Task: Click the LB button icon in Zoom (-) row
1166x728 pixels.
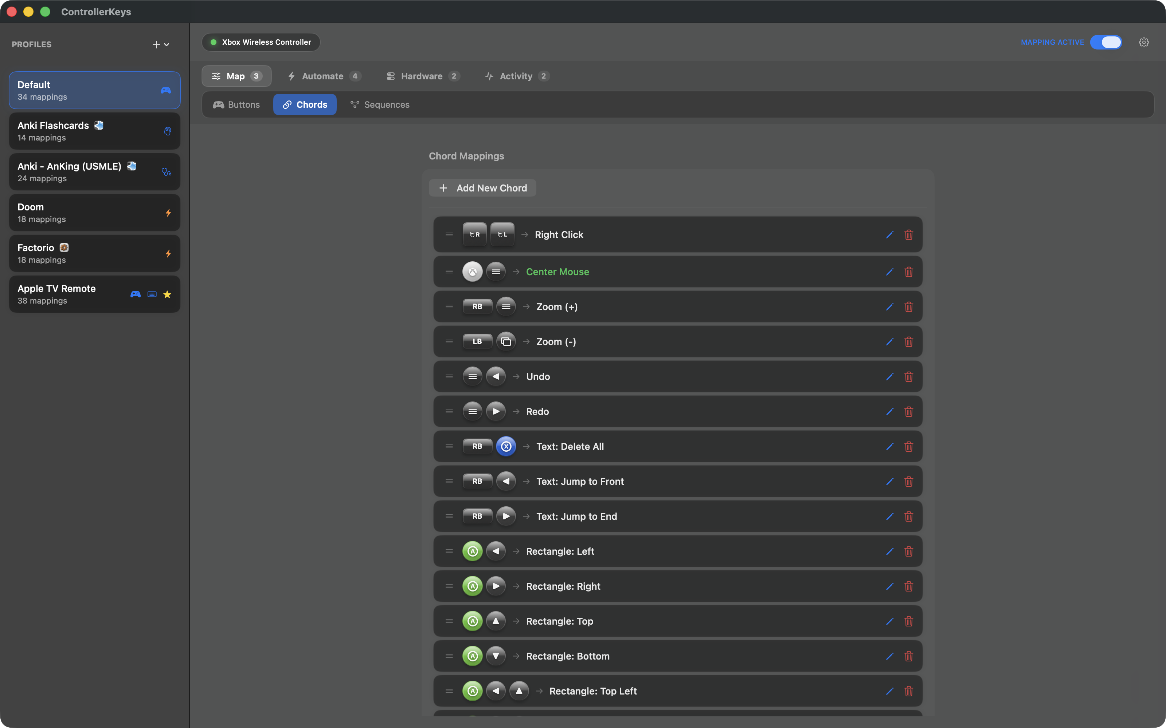Action: pos(477,341)
